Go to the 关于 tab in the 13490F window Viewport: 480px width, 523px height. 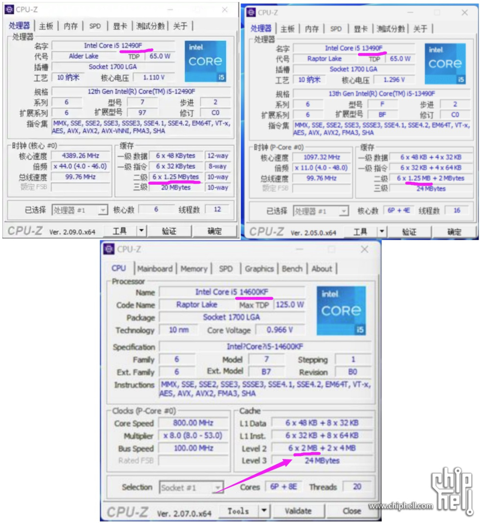click(420, 29)
